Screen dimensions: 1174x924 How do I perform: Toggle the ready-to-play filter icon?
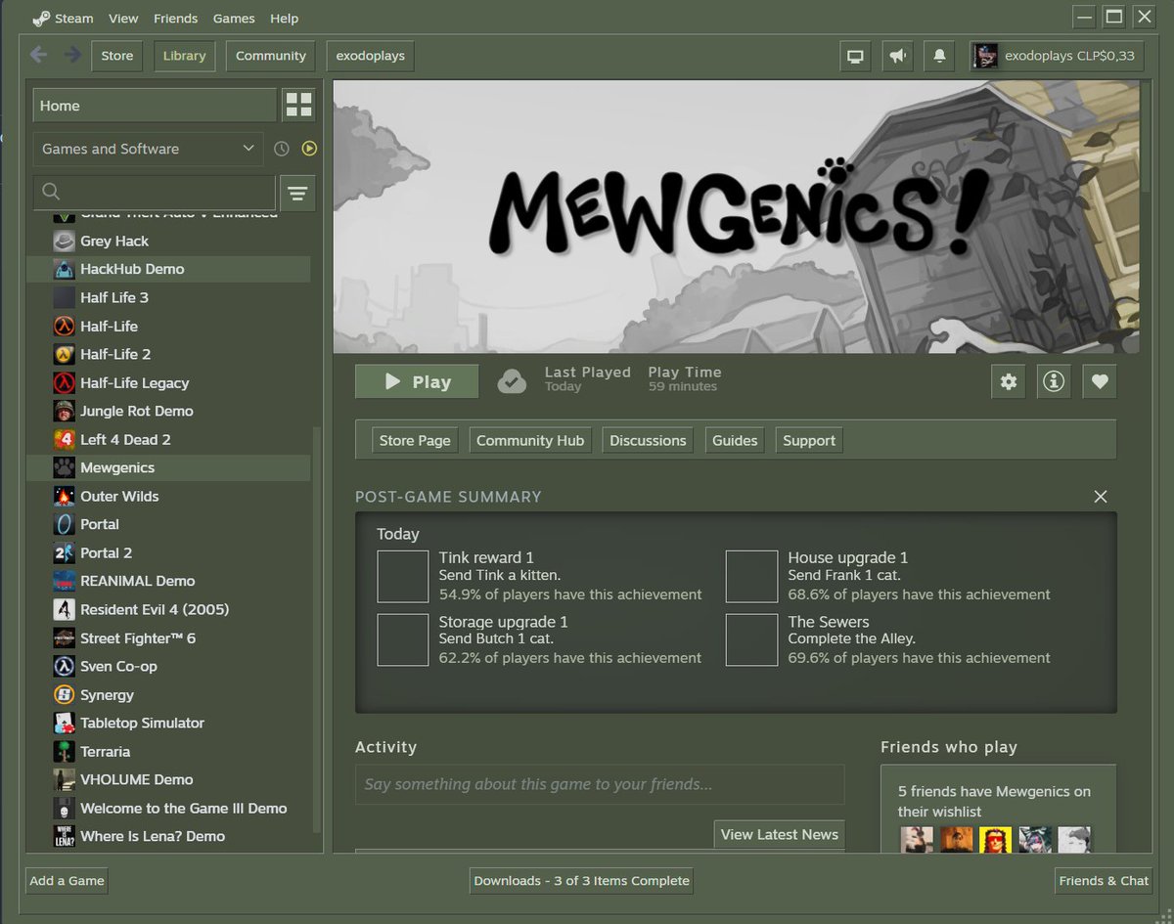pyautogui.click(x=309, y=149)
